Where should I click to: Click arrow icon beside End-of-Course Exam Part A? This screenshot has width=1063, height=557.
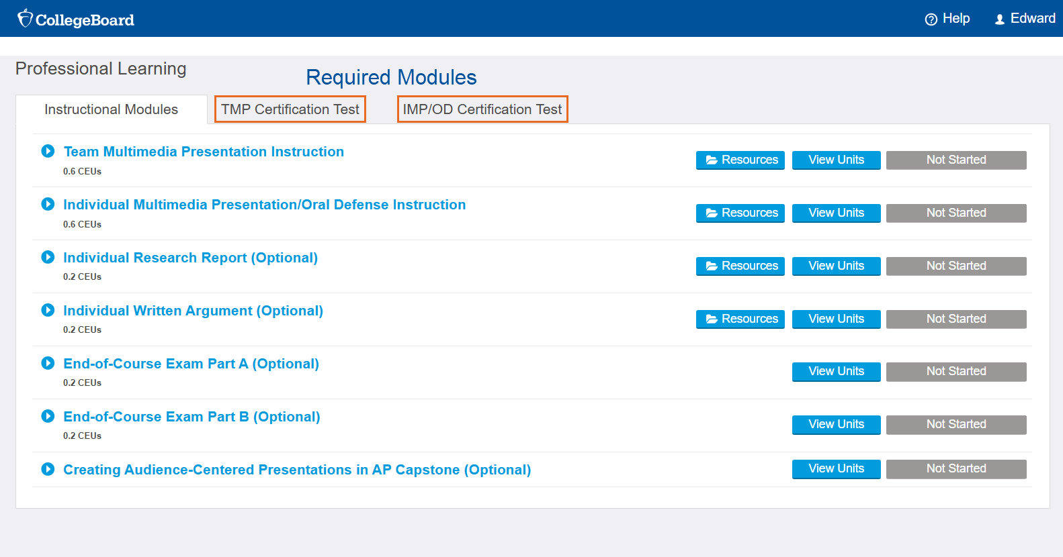pos(48,363)
